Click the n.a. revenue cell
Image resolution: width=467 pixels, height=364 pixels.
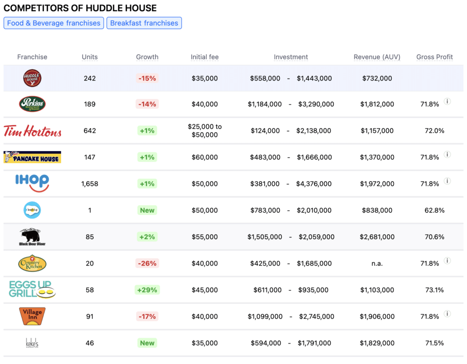click(377, 263)
